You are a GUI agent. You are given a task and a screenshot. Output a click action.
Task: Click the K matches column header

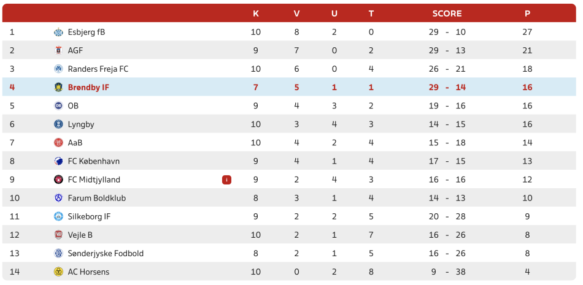[x=256, y=13]
